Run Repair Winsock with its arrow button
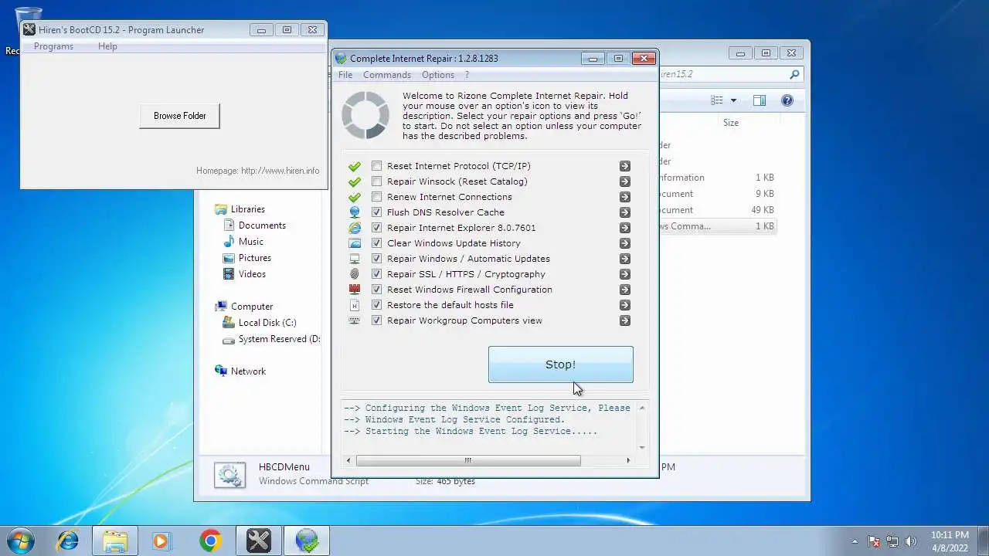 click(x=624, y=181)
